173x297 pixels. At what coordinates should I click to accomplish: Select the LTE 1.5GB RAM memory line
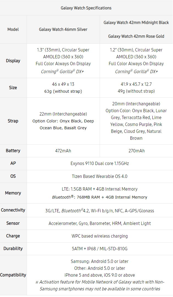point(100,189)
